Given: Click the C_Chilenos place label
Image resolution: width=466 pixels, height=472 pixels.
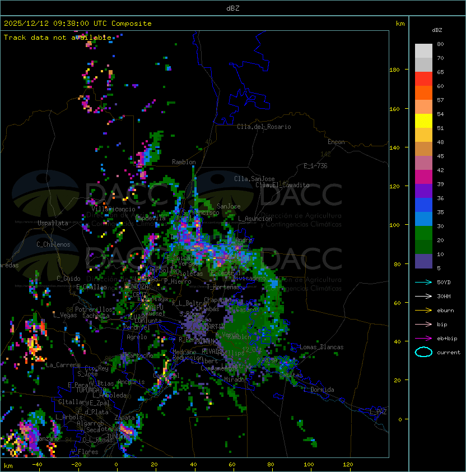Looking at the screenshot, I should pyautogui.click(x=53, y=244).
